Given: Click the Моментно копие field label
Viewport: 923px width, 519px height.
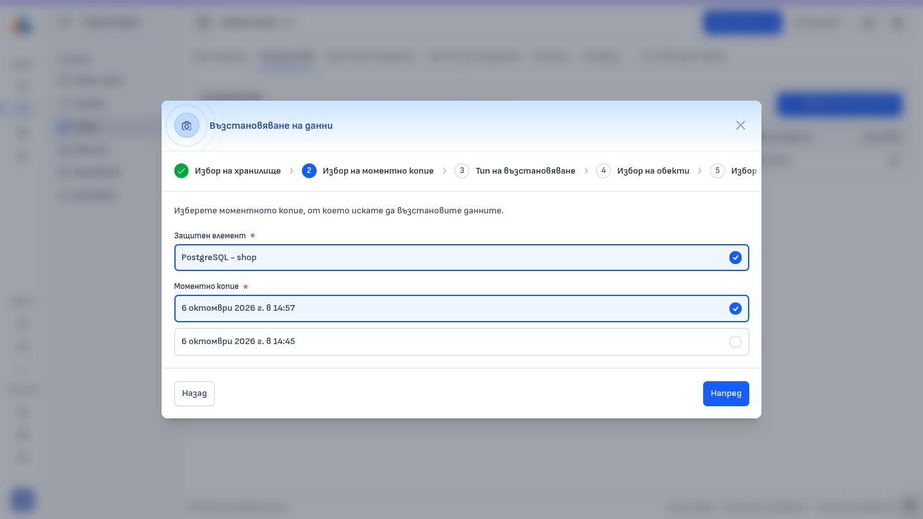Looking at the screenshot, I should [206, 286].
